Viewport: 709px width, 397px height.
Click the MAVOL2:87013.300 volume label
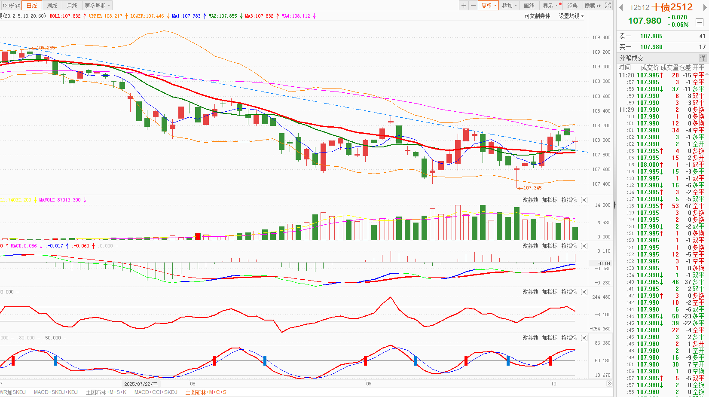60,200
